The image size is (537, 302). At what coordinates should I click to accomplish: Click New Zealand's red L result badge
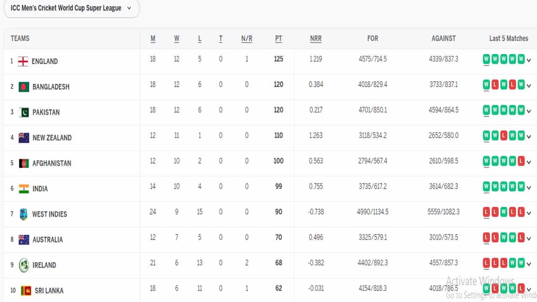tap(504, 135)
